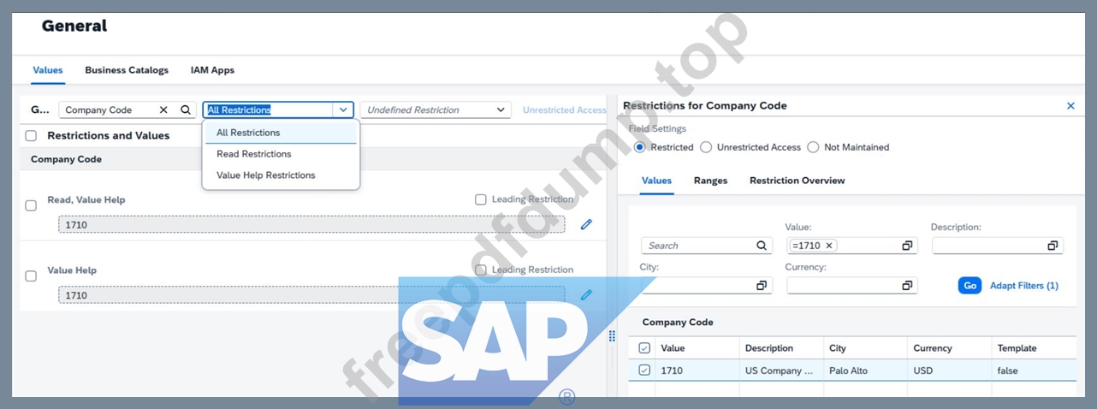Open value help for the Currency filter
The image size is (1097, 409).
click(x=907, y=286)
